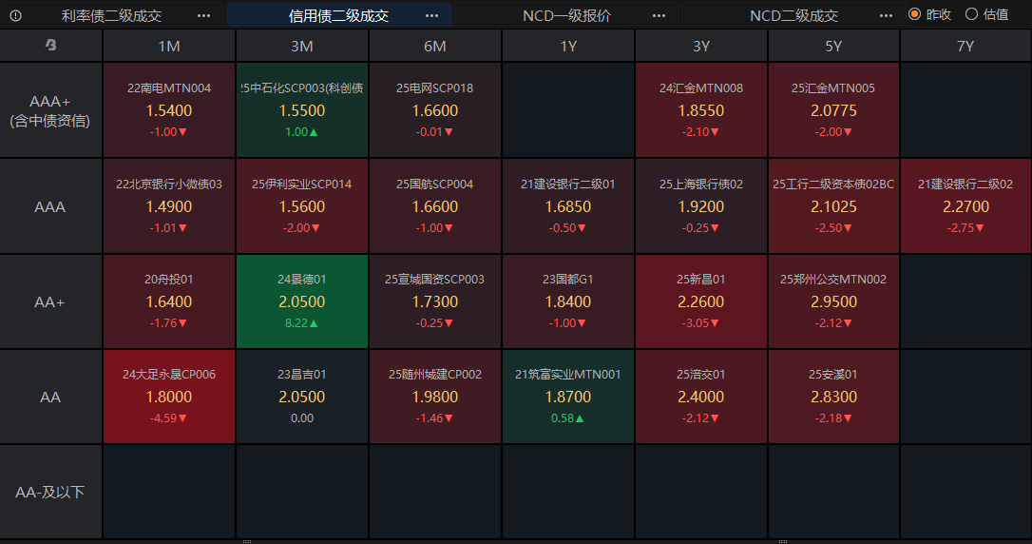
Task: Open more options for NCD二级成交 tab
Action: pyautogui.click(x=887, y=15)
